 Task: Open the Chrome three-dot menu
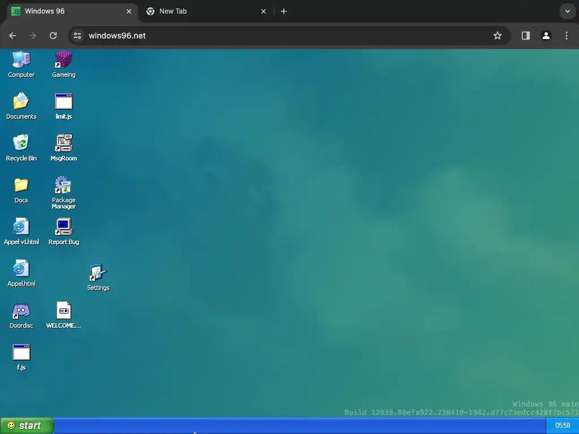[567, 36]
